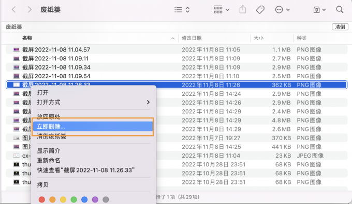Viewport: 352px width, 204px height.
Task: Sort by the 种类 column header
Action: (x=302, y=38)
